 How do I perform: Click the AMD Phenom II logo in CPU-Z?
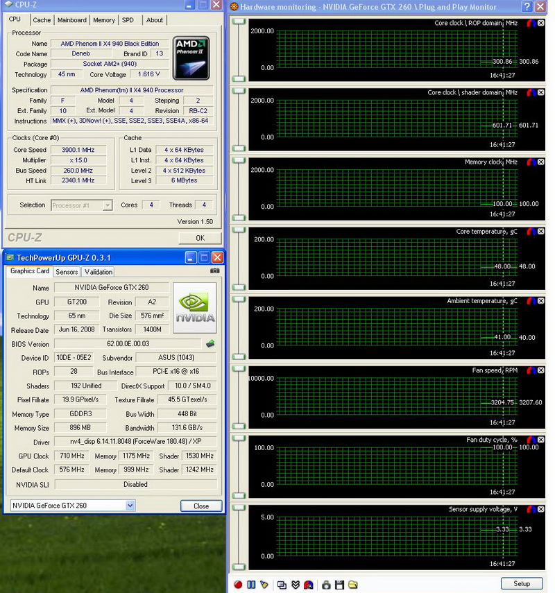(x=191, y=58)
